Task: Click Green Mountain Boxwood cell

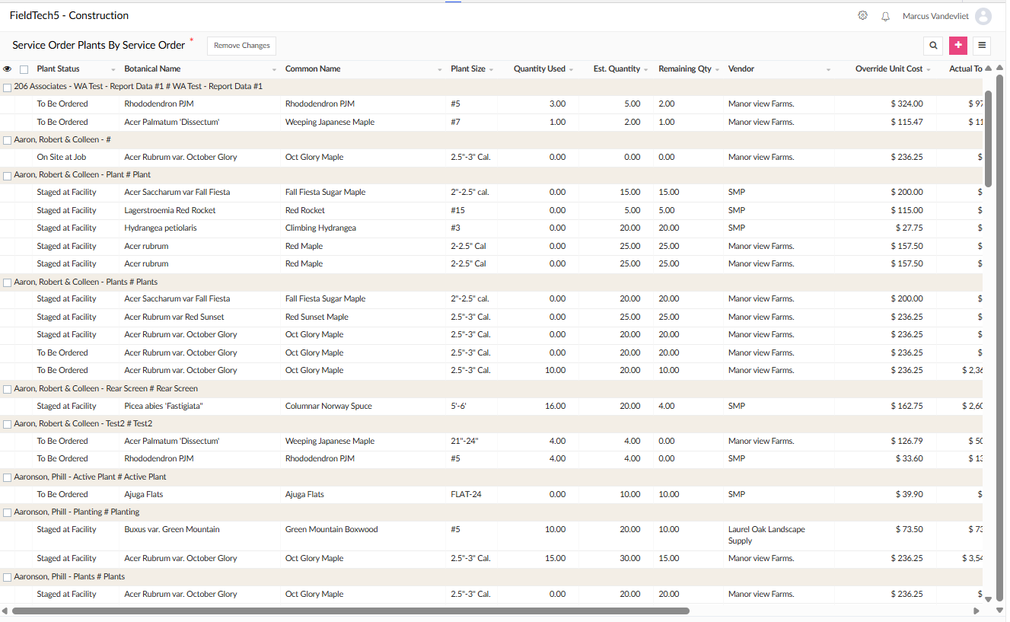Action: click(332, 530)
